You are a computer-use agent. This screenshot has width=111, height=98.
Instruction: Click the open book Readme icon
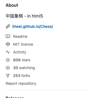8,36
